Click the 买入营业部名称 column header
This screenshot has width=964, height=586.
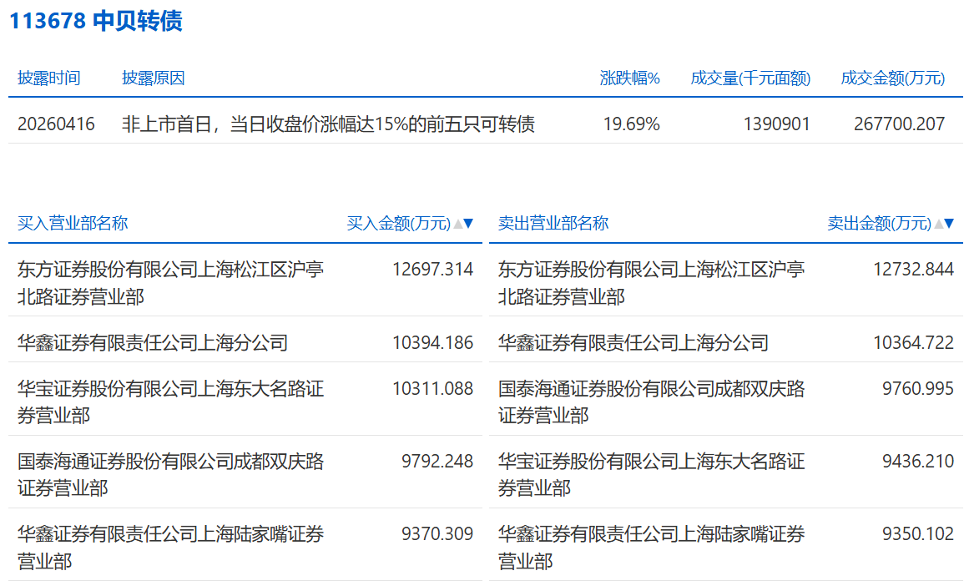pyautogui.click(x=73, y=224)
